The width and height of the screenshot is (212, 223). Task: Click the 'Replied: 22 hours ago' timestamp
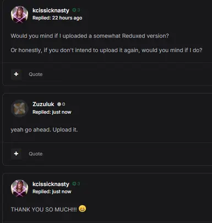57,18
